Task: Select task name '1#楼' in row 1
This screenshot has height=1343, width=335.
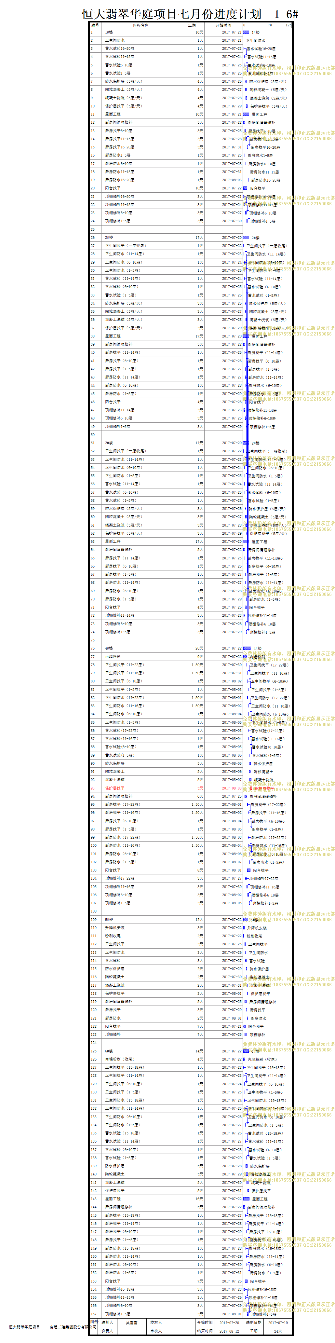Action: tap(109, 32)
